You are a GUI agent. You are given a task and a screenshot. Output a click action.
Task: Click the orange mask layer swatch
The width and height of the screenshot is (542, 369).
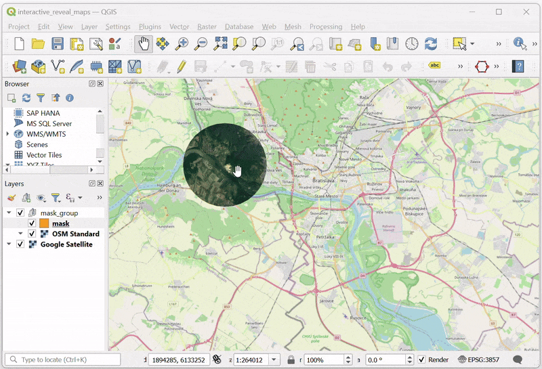point(44,223)
